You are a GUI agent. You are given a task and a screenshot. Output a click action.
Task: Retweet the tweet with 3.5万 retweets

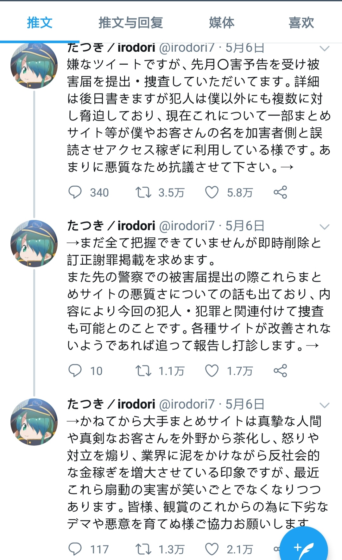143,192
